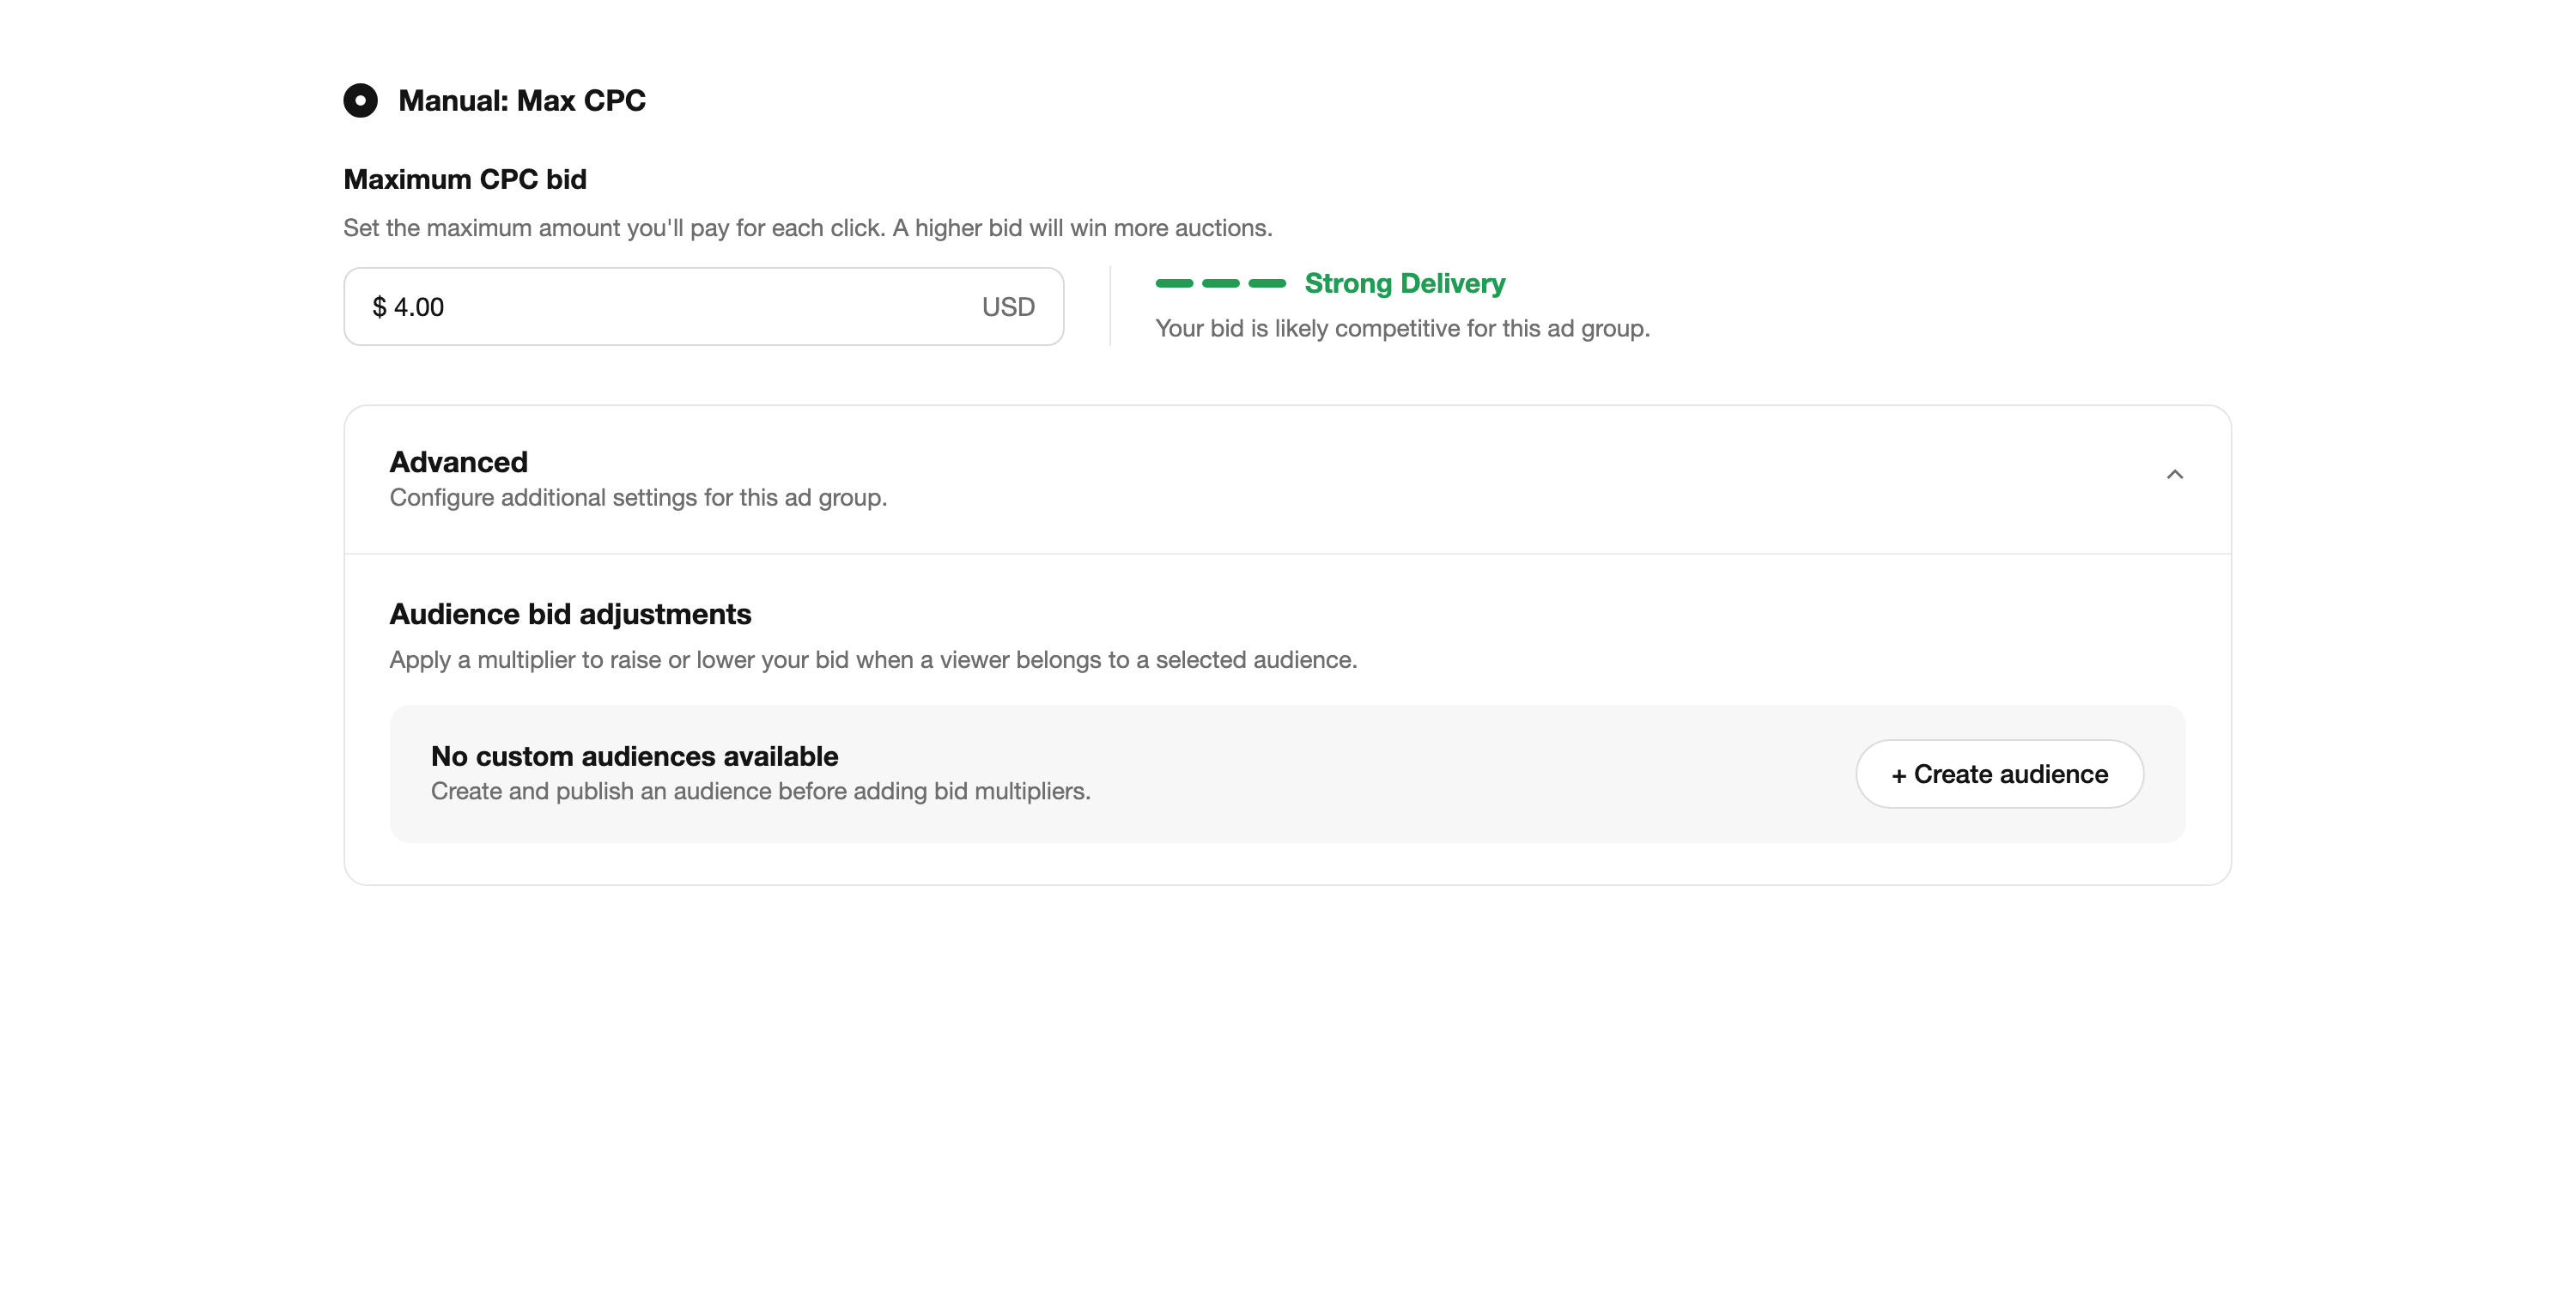Screen dimensions: 2576x1305
Task: Click the Create audience button
Action: click(1999, 774)
